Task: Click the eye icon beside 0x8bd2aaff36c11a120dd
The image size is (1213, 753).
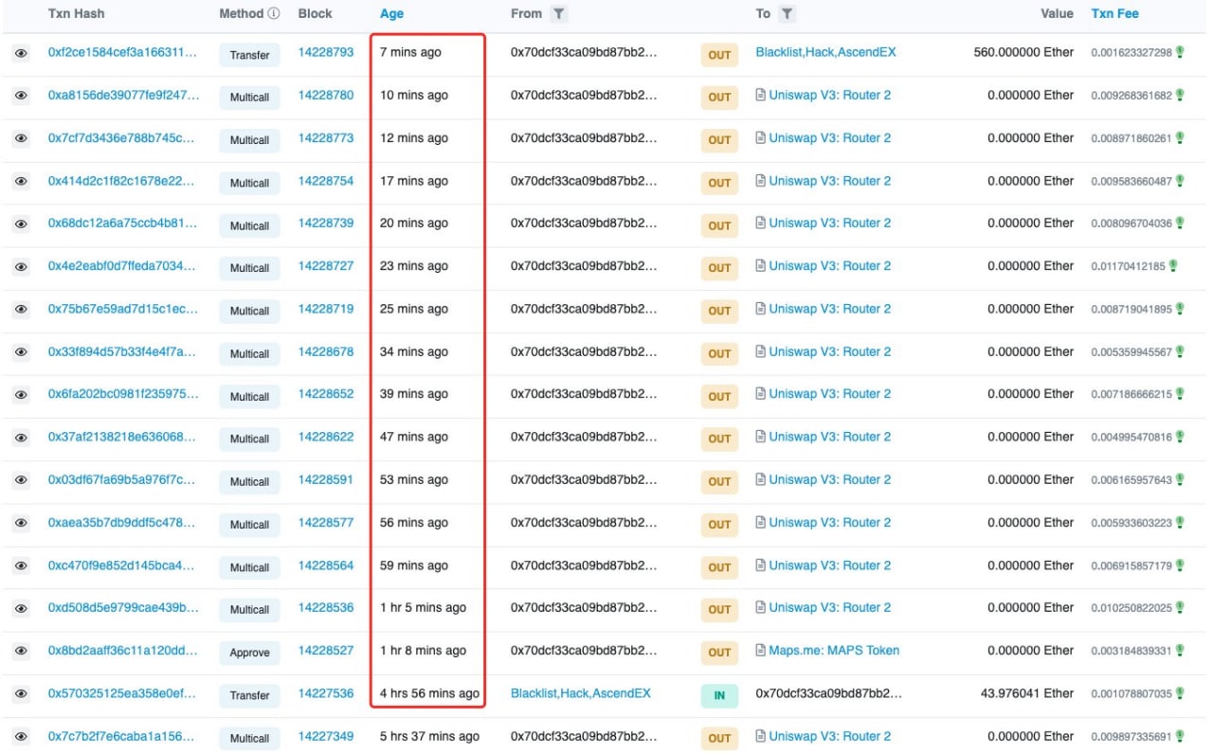Action: coord(21,652)
